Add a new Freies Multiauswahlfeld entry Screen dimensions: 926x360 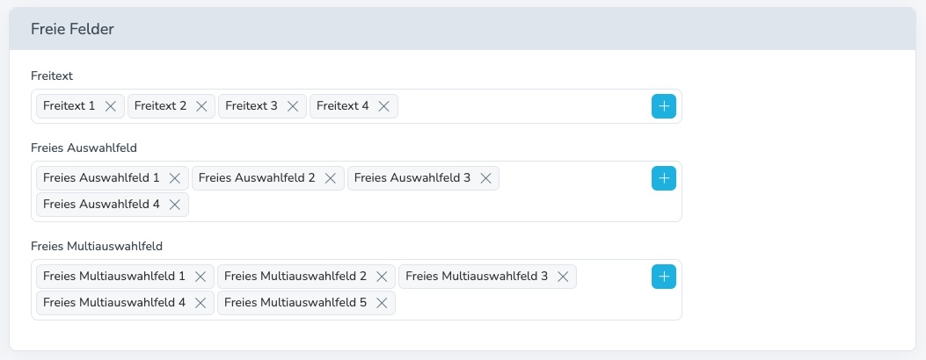tap(664, 277)
